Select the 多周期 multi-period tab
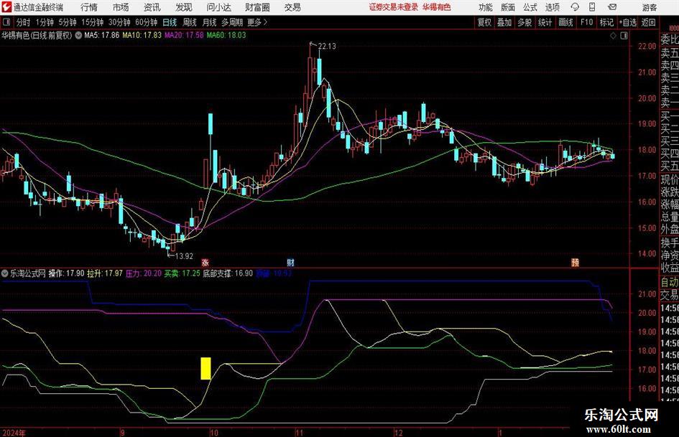Screen dimensions: 679x437 [232, 22]
